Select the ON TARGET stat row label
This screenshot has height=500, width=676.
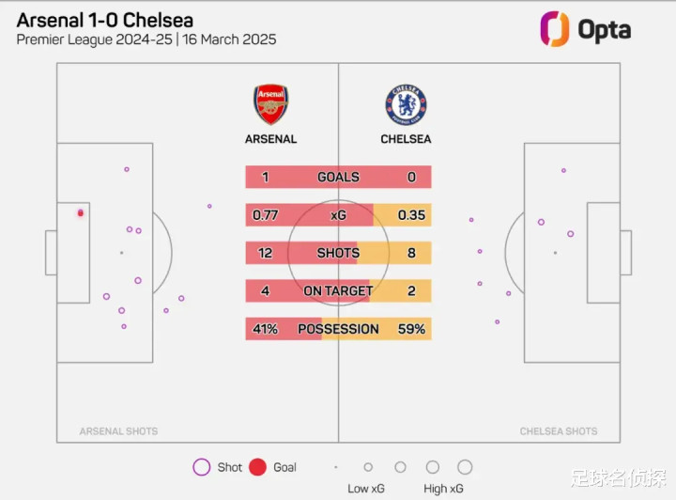coord(338,291)
